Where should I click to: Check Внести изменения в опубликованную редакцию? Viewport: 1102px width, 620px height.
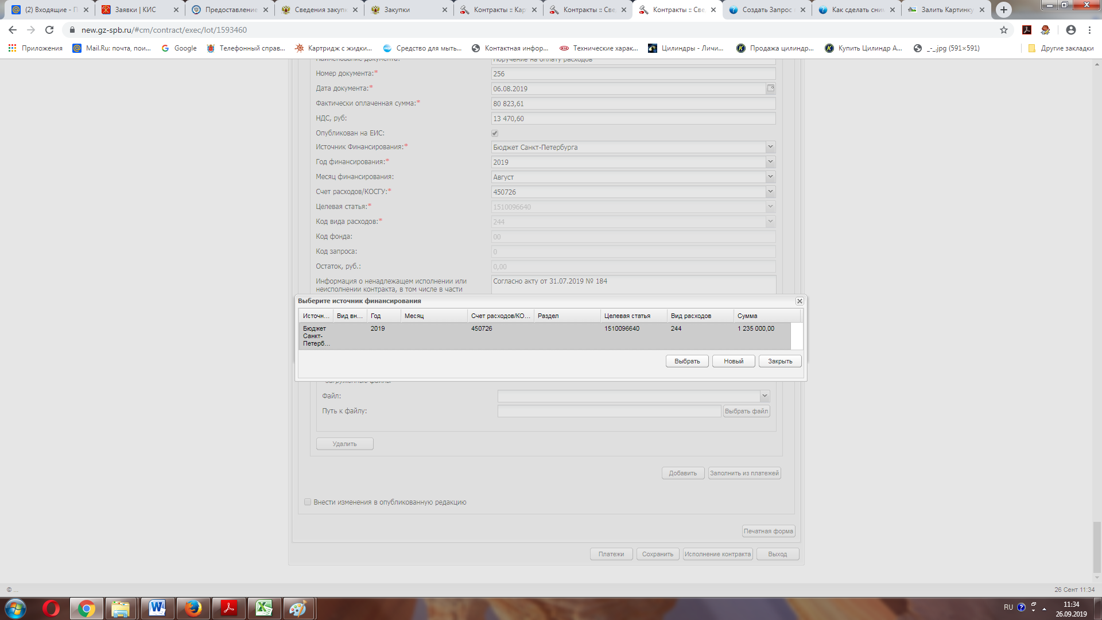click(x=308, y=502)
